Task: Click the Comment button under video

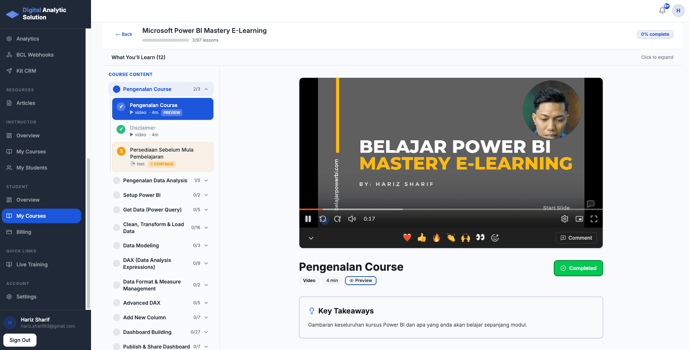Action: point(576,238)
